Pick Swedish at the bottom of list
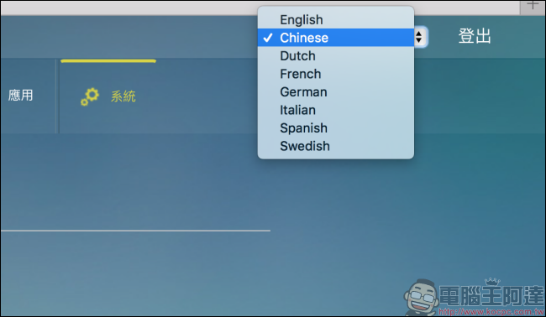The width and height of the screenshot is (546, 317). (336, 146)
